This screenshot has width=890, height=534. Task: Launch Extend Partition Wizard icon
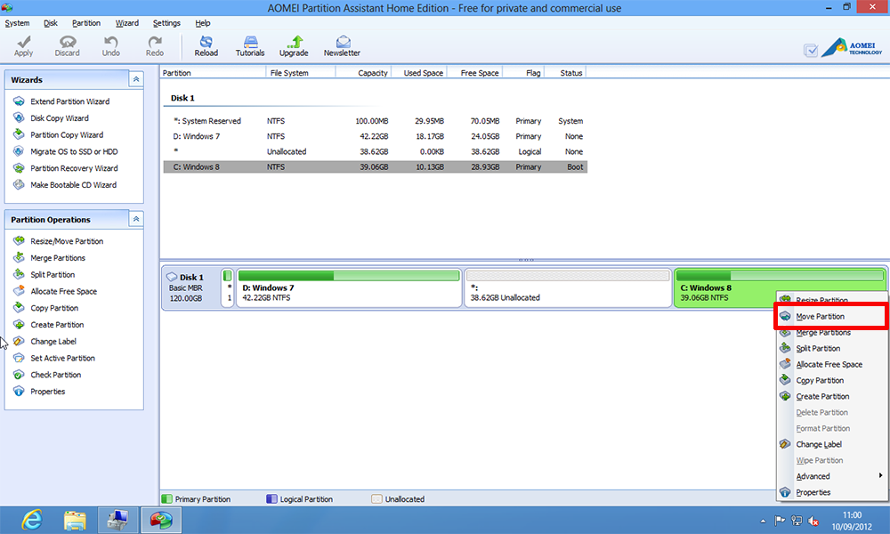[19, 101]
